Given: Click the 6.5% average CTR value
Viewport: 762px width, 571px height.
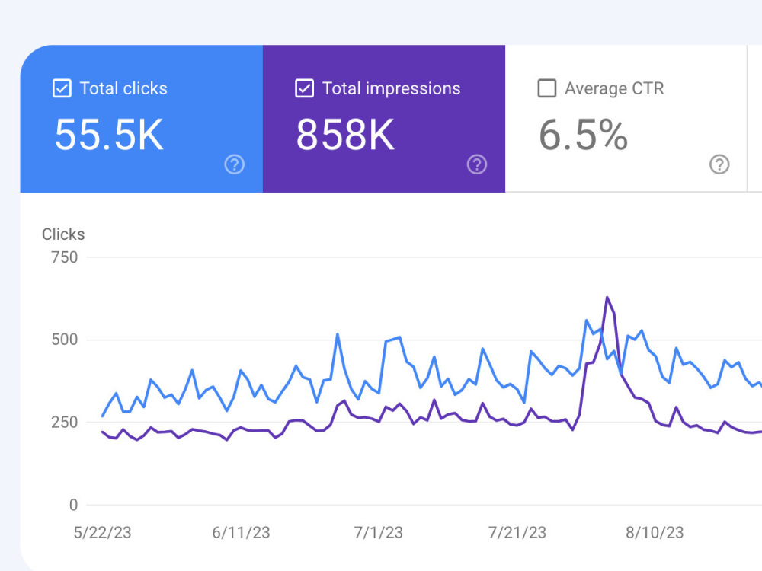Looking at the screenshot, I should pos(583,135).
